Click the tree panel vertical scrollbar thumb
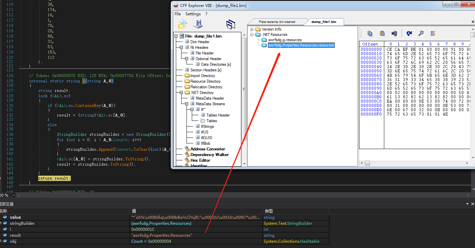 click(244, 89)
